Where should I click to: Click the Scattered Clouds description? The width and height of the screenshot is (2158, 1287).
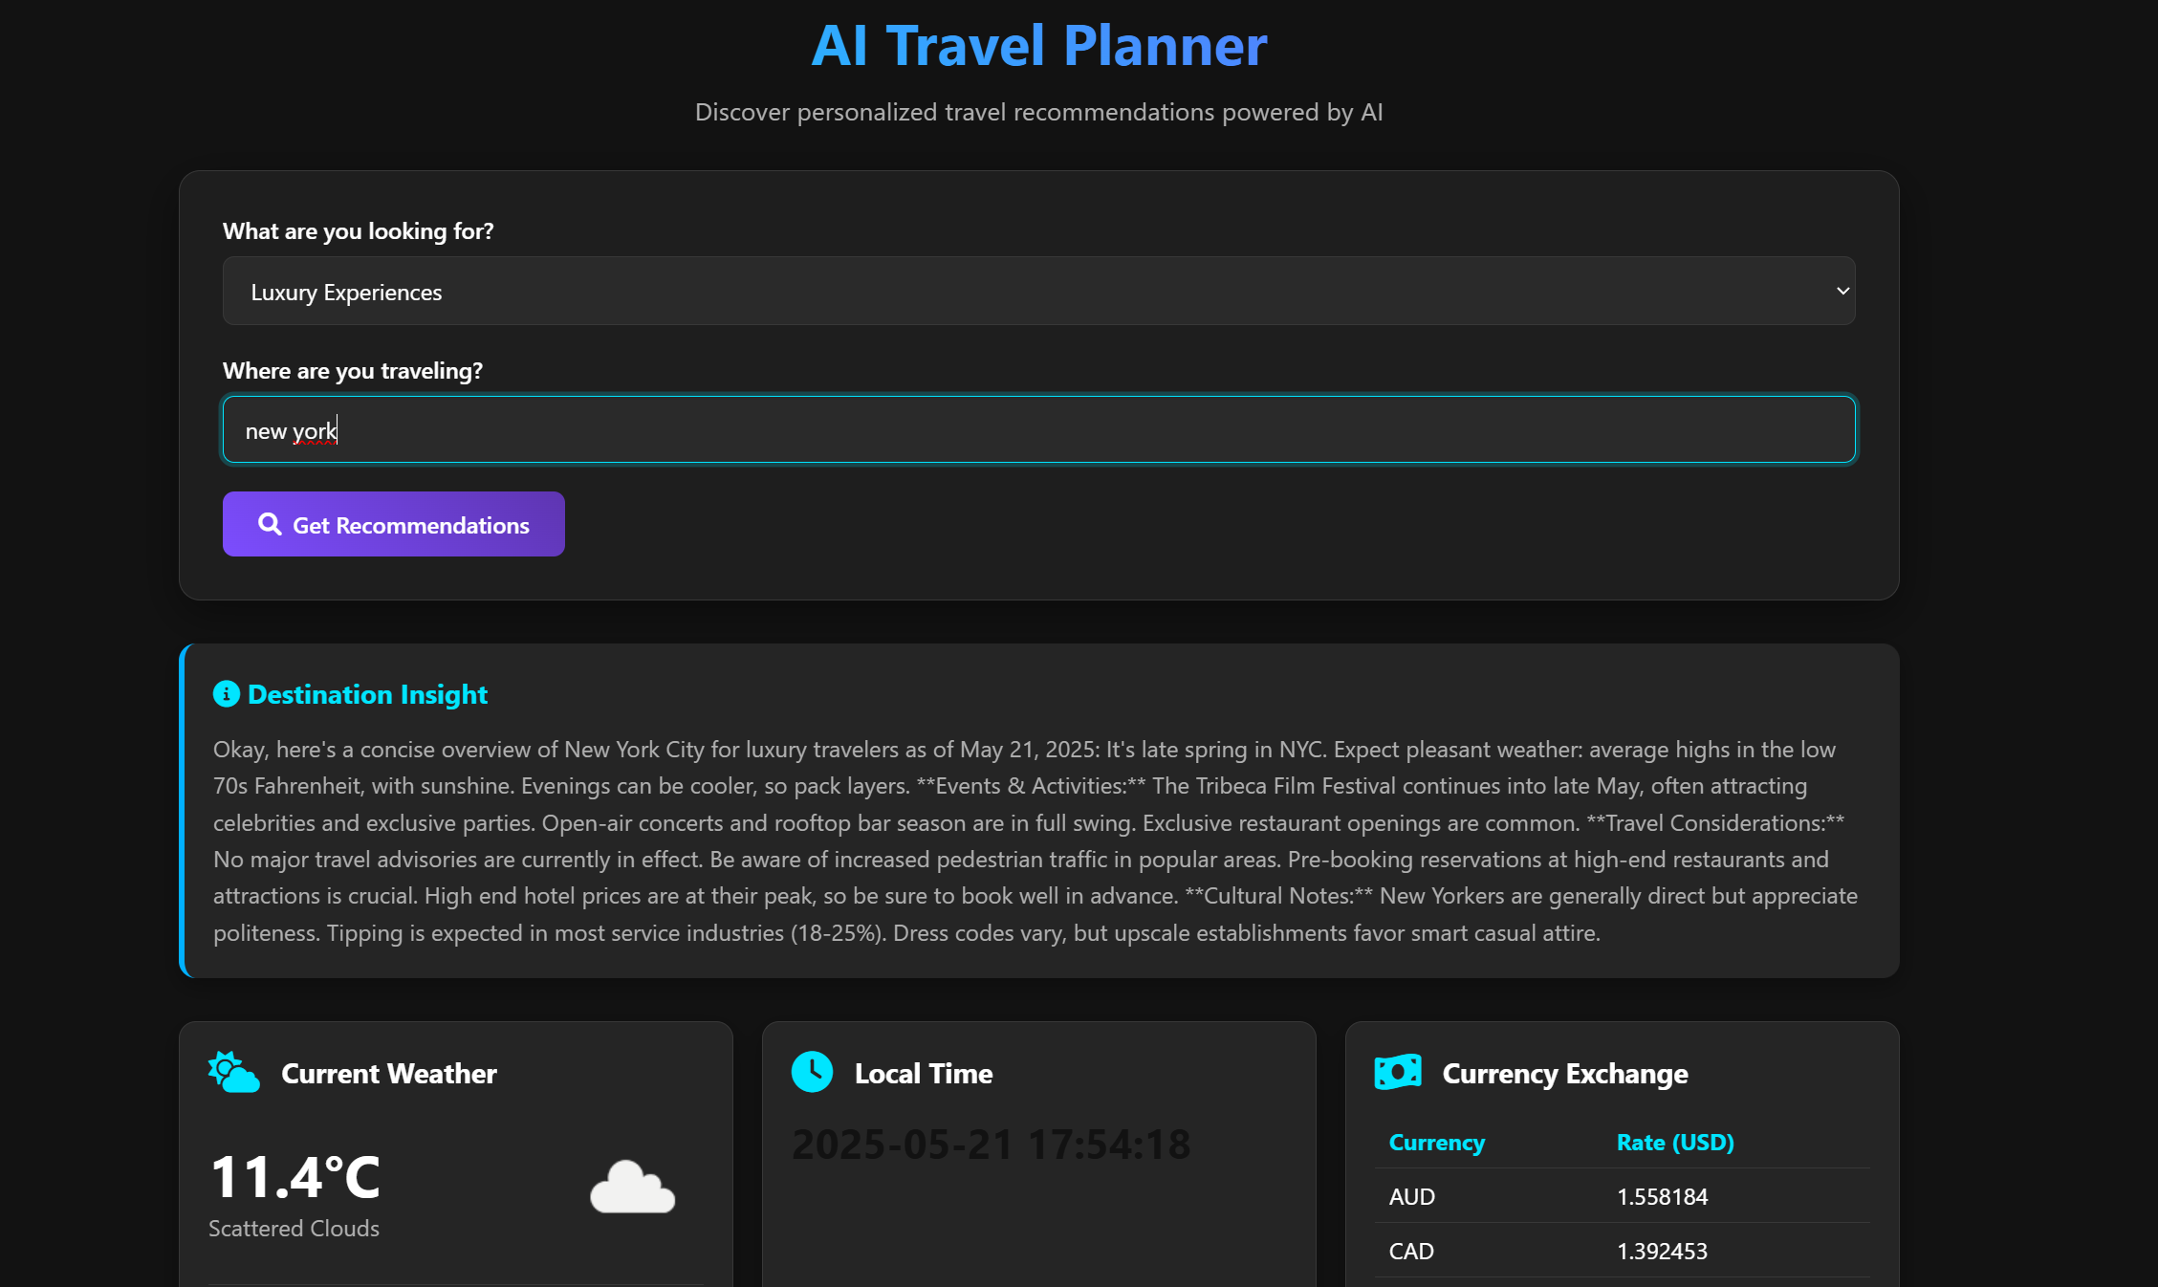(x=294, y=1229)
